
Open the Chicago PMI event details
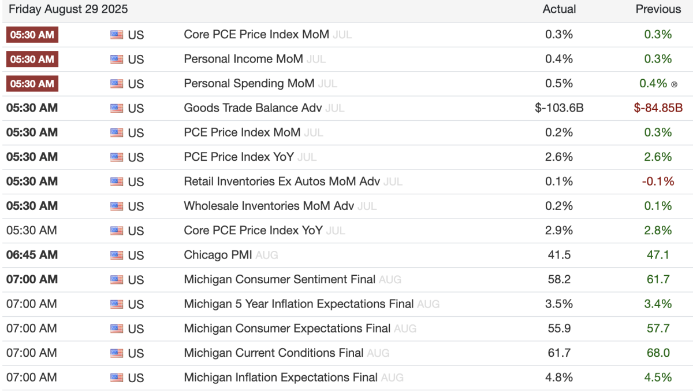[218, 255]
